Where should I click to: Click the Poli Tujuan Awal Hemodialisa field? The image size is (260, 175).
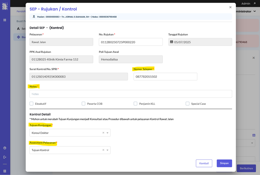pos(131,59)
